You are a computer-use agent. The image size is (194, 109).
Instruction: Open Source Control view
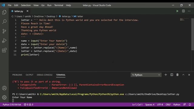tap(4, 31)
